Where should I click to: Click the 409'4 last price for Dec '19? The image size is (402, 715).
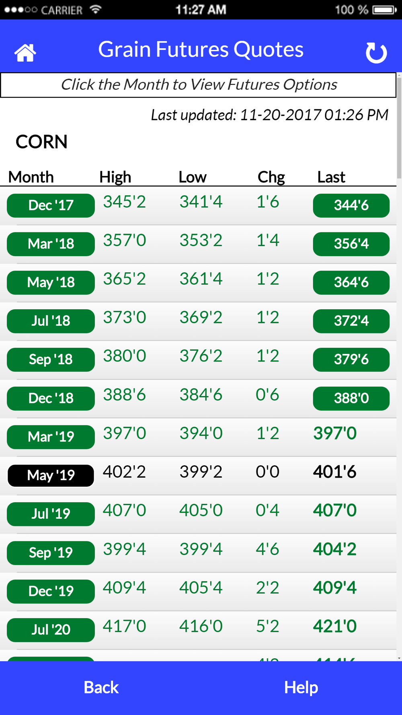[335, 588]
